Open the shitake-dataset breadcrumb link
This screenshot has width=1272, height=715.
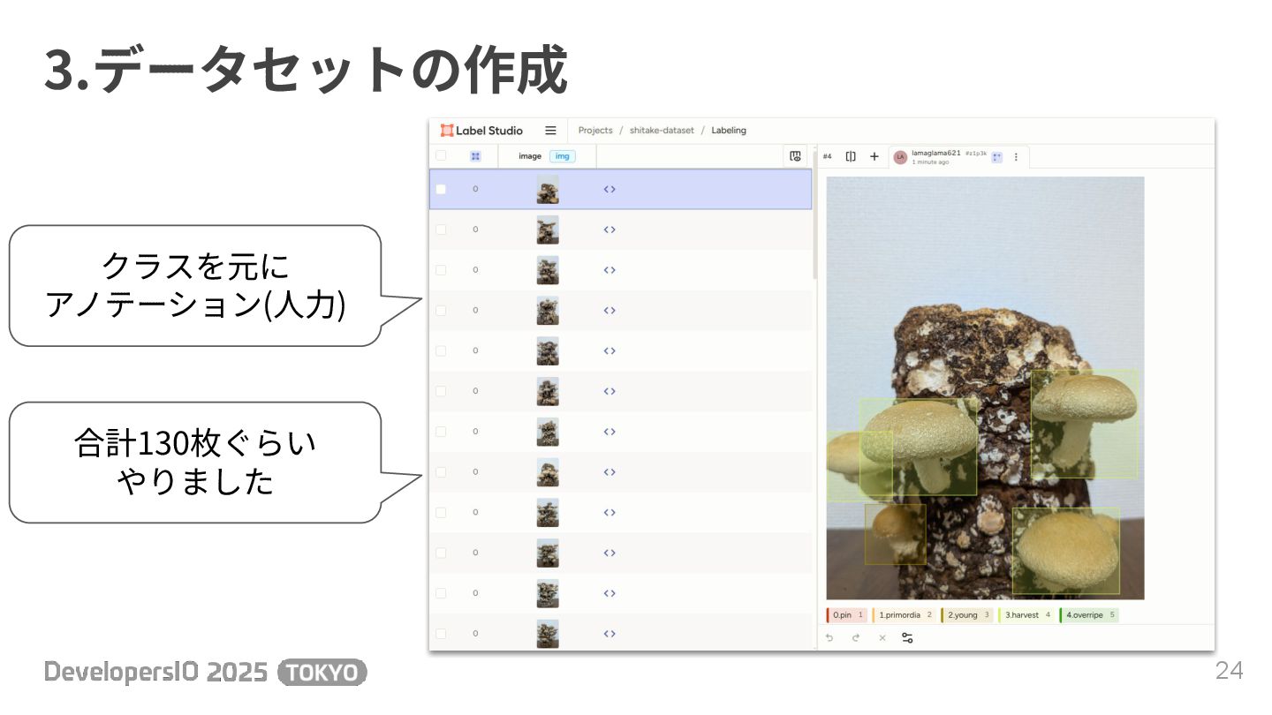662,131
